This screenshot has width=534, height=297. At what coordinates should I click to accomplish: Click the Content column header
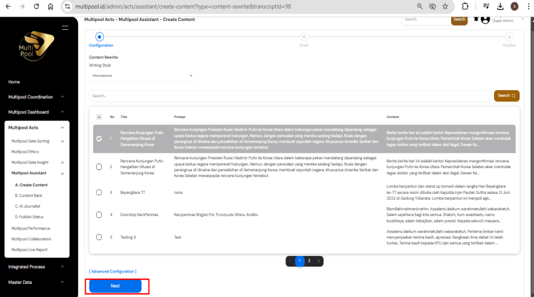click(393, 117)
